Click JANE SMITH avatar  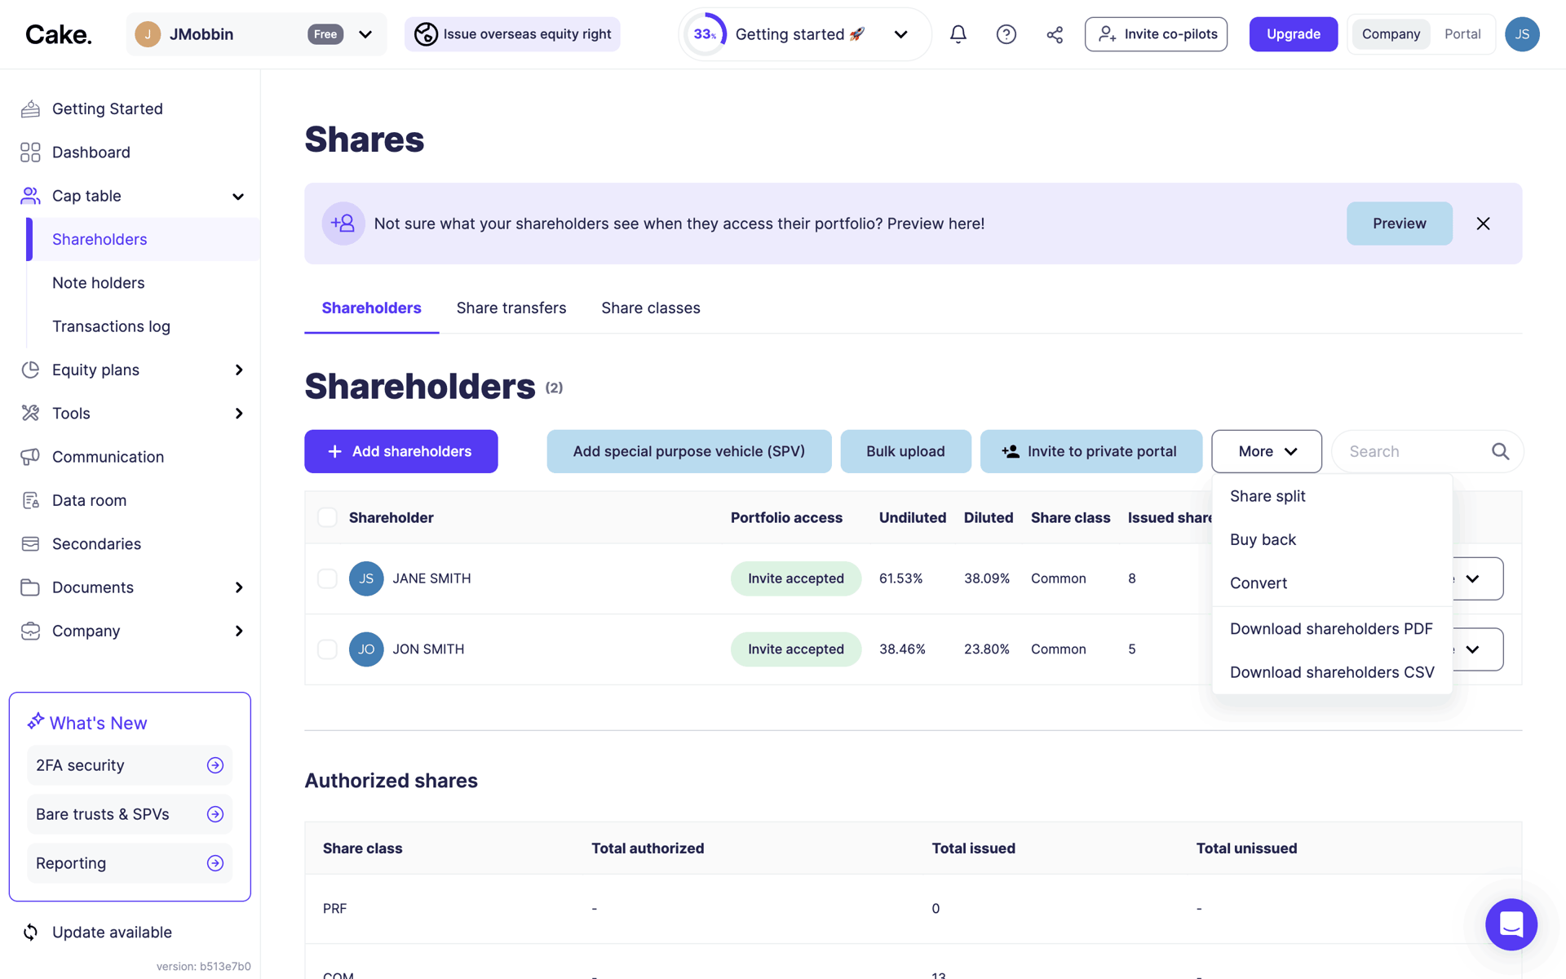(366, 578)
